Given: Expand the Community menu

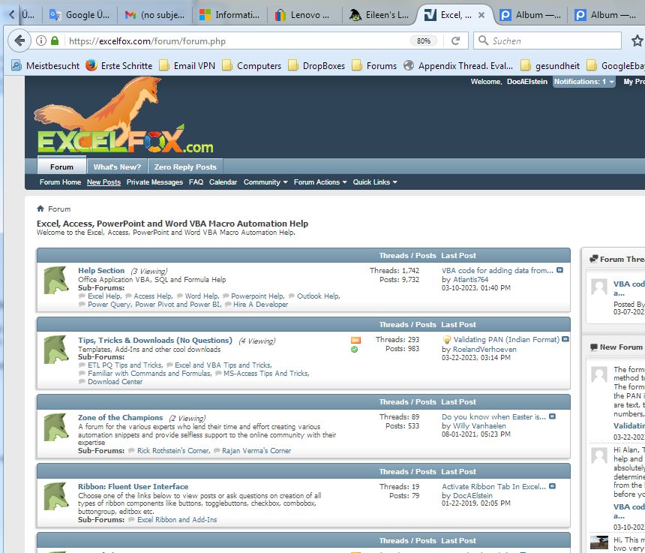Looking at the screenshot, I should point(265,182).
